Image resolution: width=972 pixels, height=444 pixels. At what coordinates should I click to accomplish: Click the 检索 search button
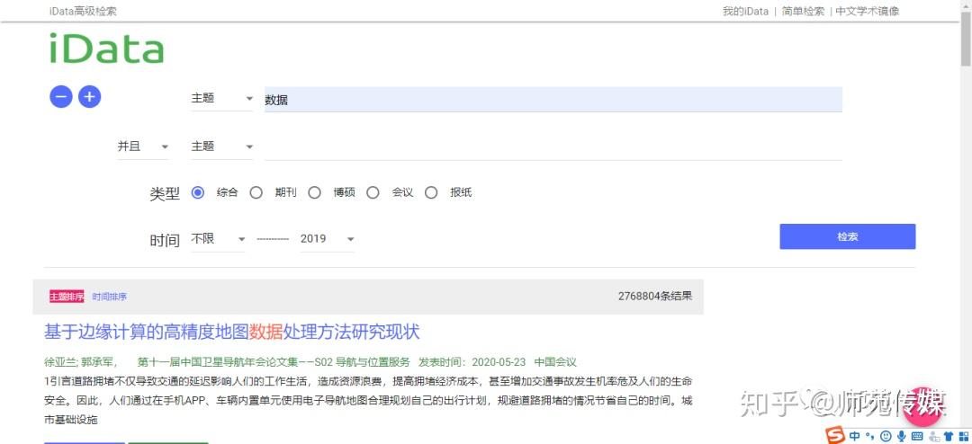(x=848, y=236)
